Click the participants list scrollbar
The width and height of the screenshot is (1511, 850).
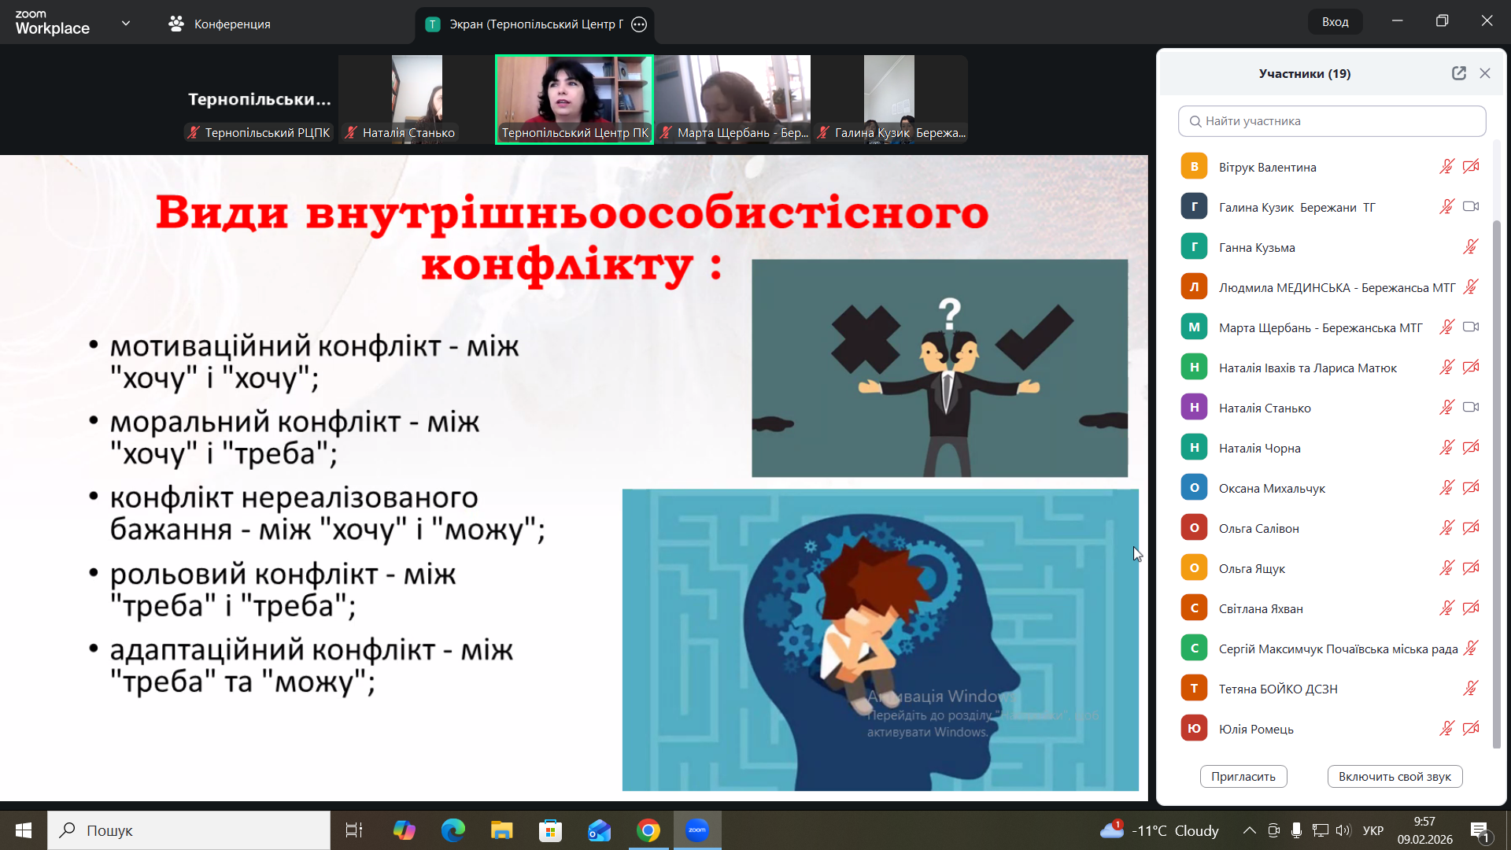(1496, 472)
